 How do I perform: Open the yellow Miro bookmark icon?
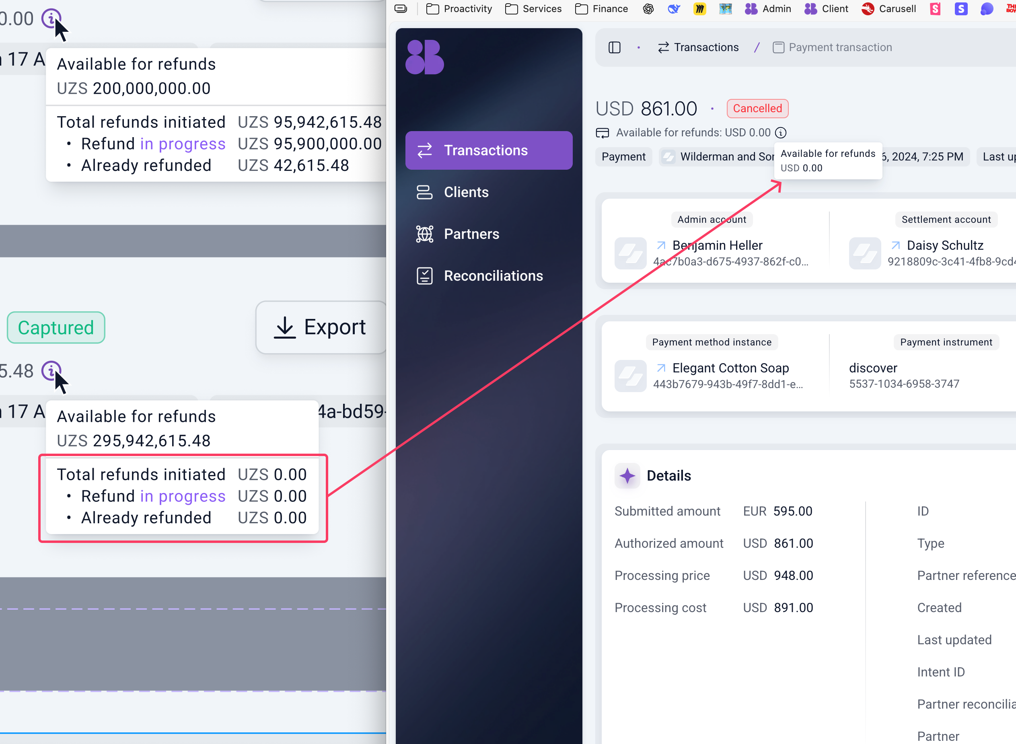pos(699,9)
